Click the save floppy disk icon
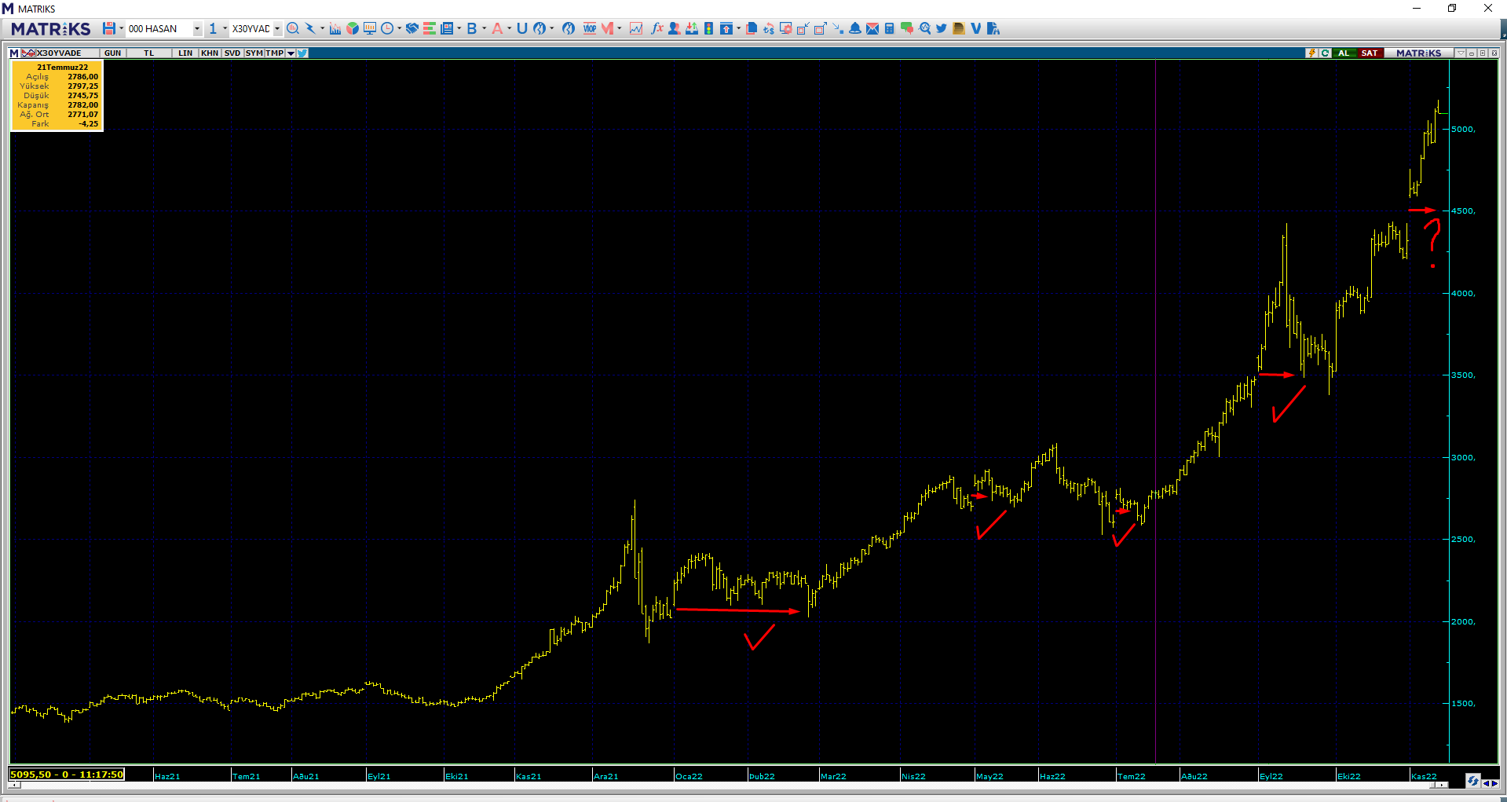This screenshot has width=1507, height=802. [x=109, y=28]
